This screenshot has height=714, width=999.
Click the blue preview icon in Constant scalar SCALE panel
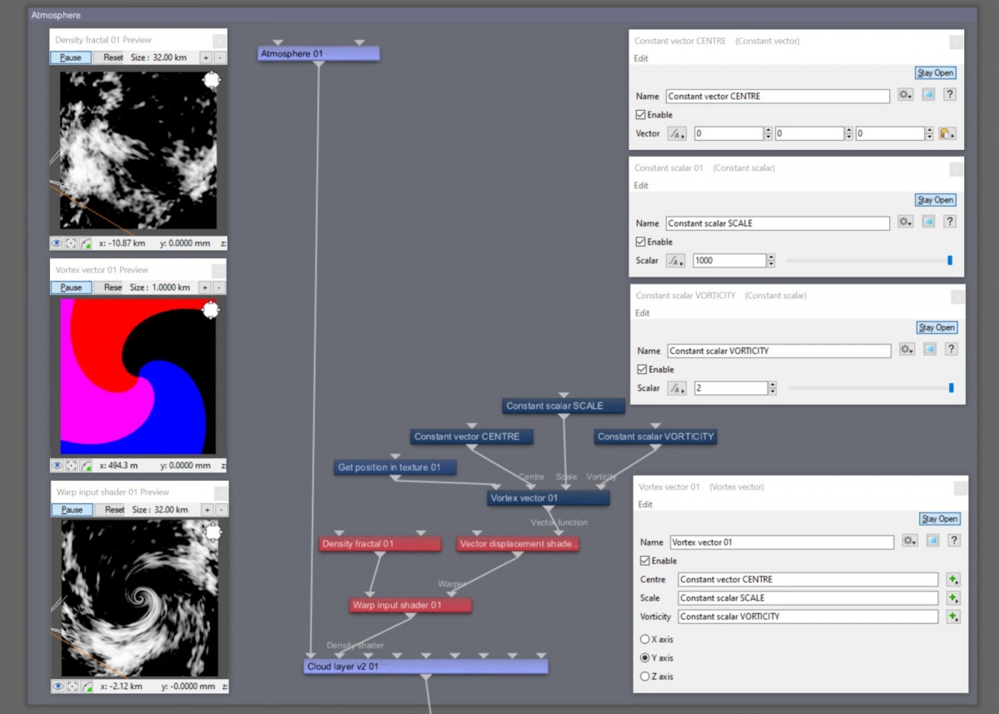(928, 222)
